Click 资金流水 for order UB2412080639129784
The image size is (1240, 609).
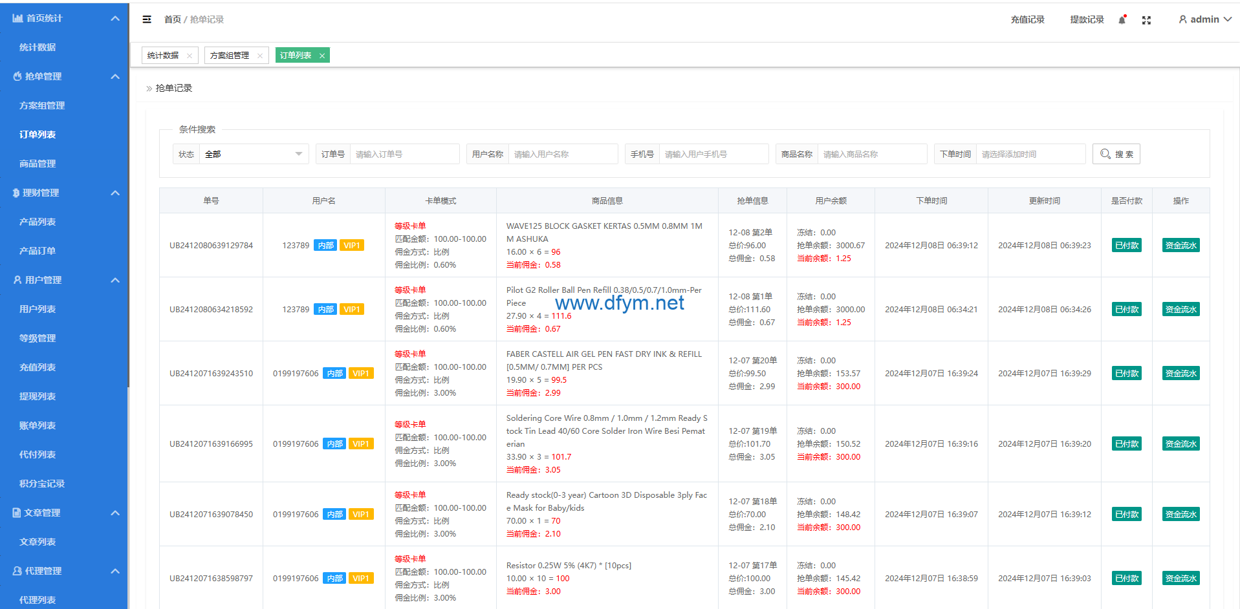1181,245
